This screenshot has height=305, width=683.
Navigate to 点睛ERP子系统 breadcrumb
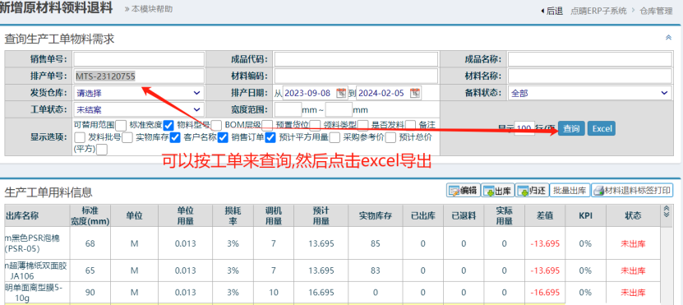(598, 12)
